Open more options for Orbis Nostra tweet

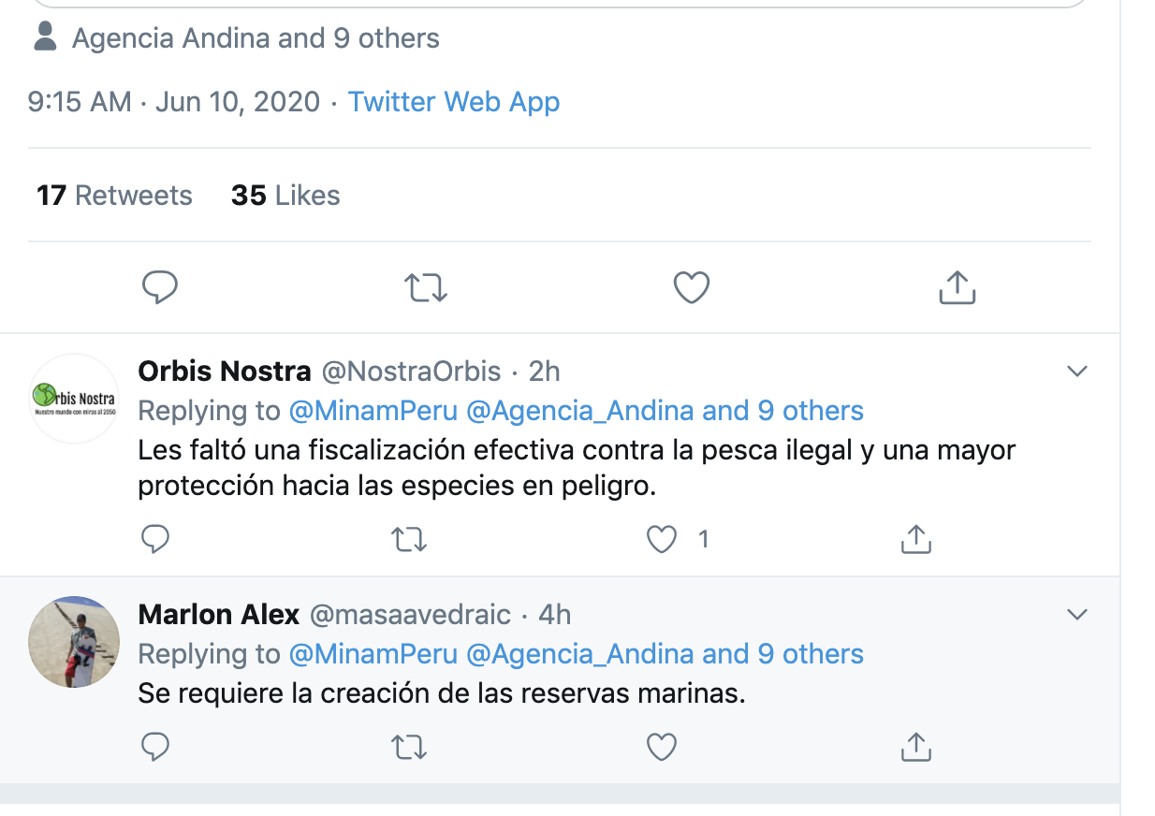1077,372
